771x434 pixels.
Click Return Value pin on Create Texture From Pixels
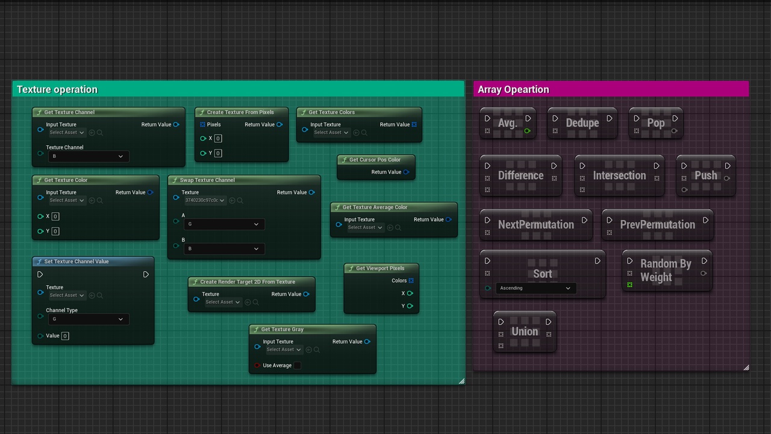[x=279, y=125]
